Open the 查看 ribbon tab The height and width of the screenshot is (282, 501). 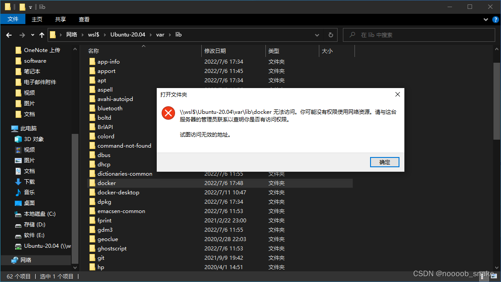[x=84, y=19]
